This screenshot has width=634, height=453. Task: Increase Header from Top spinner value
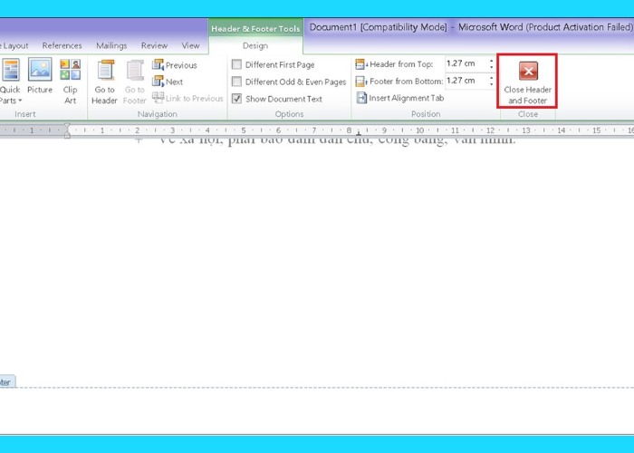click(491, 61)
